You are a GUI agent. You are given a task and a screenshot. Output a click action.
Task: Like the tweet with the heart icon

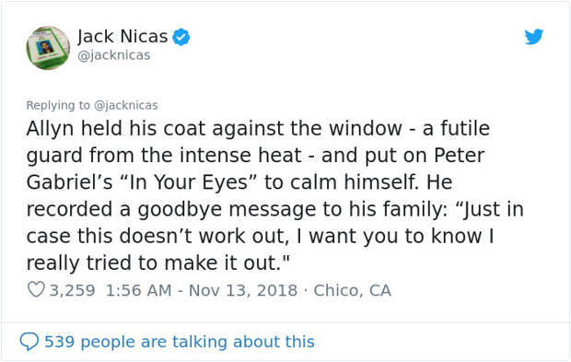point(36,290)
